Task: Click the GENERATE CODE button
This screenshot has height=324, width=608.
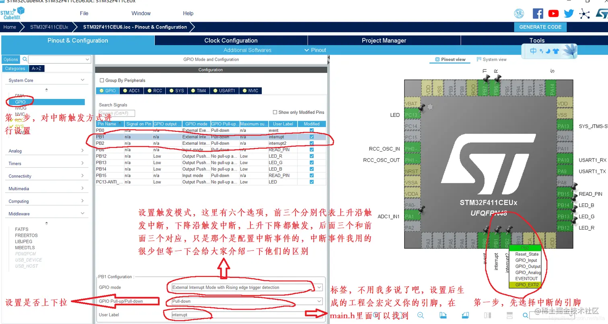Action: click(540, 27)
